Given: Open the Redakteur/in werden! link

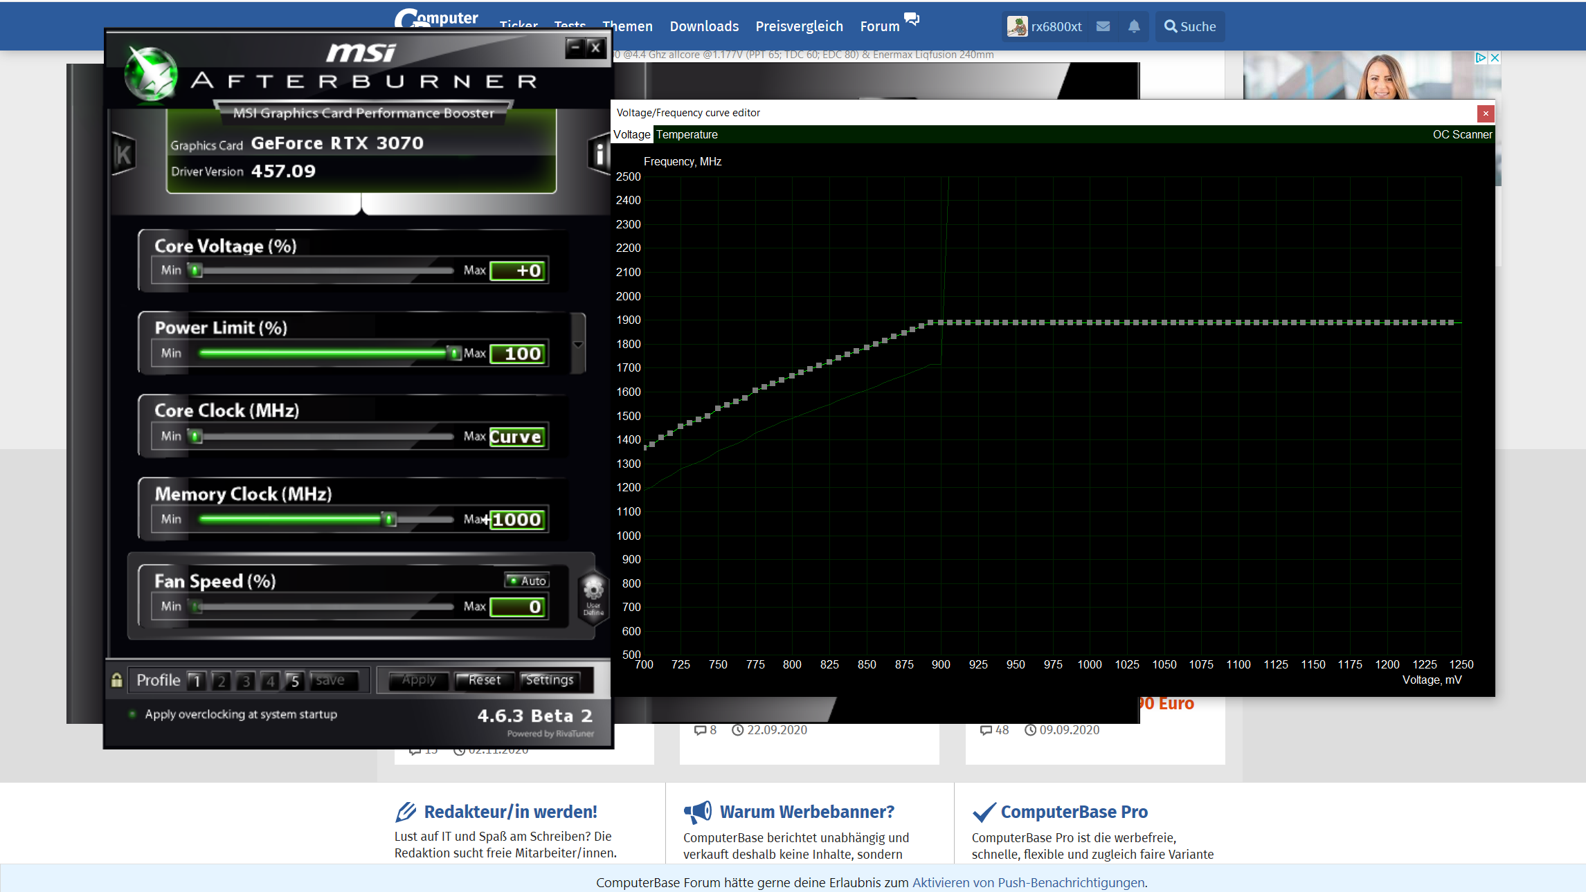Looking at the screenshot, I should [510, 812].
